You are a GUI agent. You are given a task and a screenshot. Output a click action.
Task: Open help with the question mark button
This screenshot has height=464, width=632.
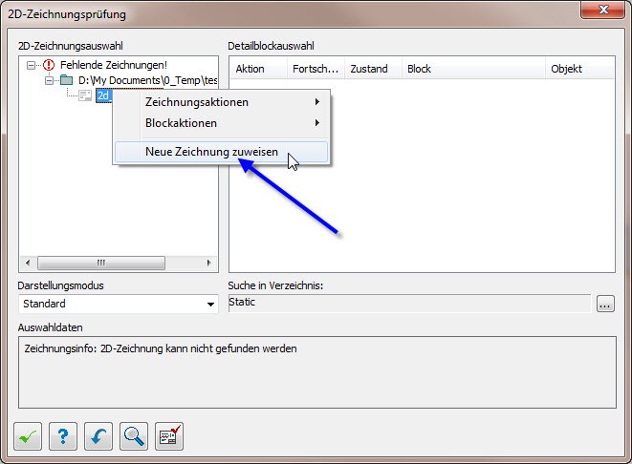pyautogui.click(x=63, y=435)
